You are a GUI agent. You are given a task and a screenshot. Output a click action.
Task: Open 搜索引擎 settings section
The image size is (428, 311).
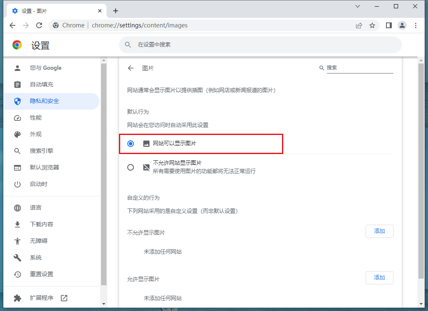coord(51,151)
